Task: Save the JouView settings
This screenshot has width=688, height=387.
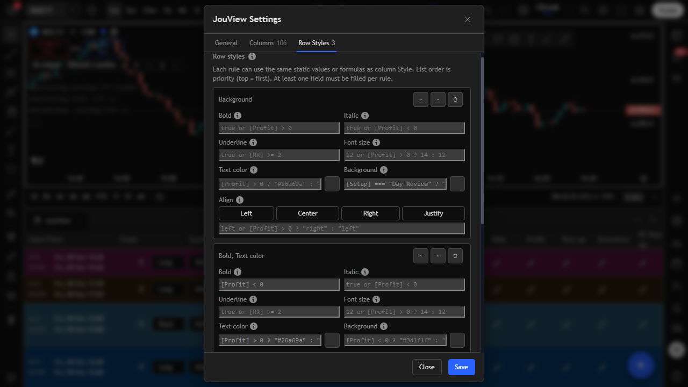Action: point(462,367)
